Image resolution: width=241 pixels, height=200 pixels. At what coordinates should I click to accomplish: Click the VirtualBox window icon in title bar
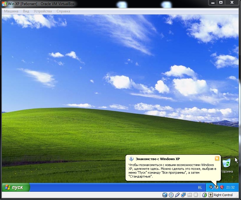click(x=4, y=4)
